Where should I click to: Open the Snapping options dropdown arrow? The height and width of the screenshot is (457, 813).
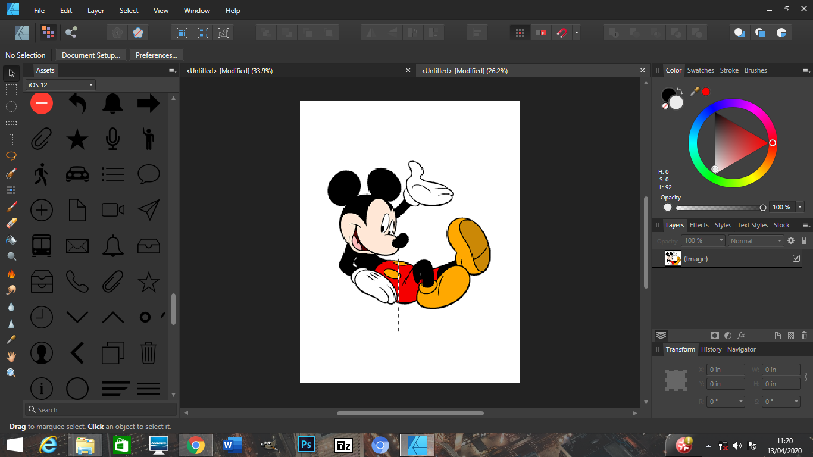576,33
